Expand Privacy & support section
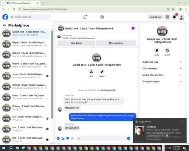189x151 pixels. tap(162, 82)
